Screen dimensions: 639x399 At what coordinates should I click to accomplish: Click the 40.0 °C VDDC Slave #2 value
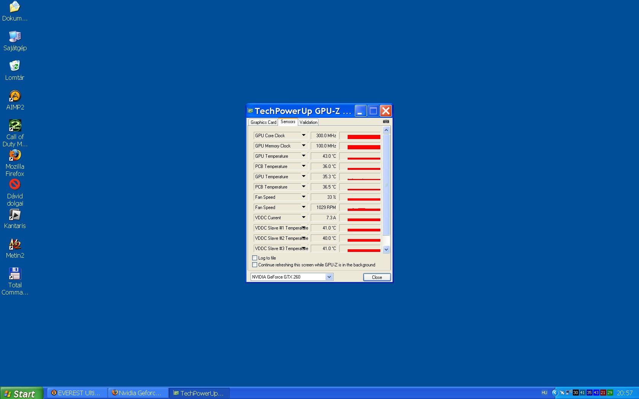point(324,238)
